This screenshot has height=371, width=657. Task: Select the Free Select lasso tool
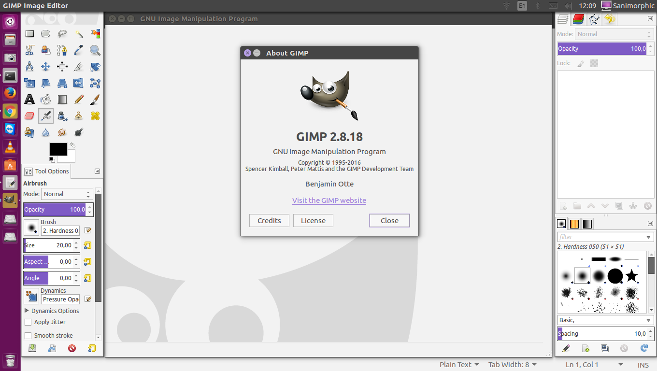coord(62,34)
